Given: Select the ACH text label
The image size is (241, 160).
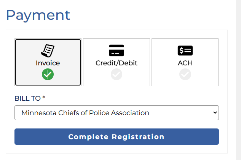Looking at the screenshot, I should coord(185,63).
